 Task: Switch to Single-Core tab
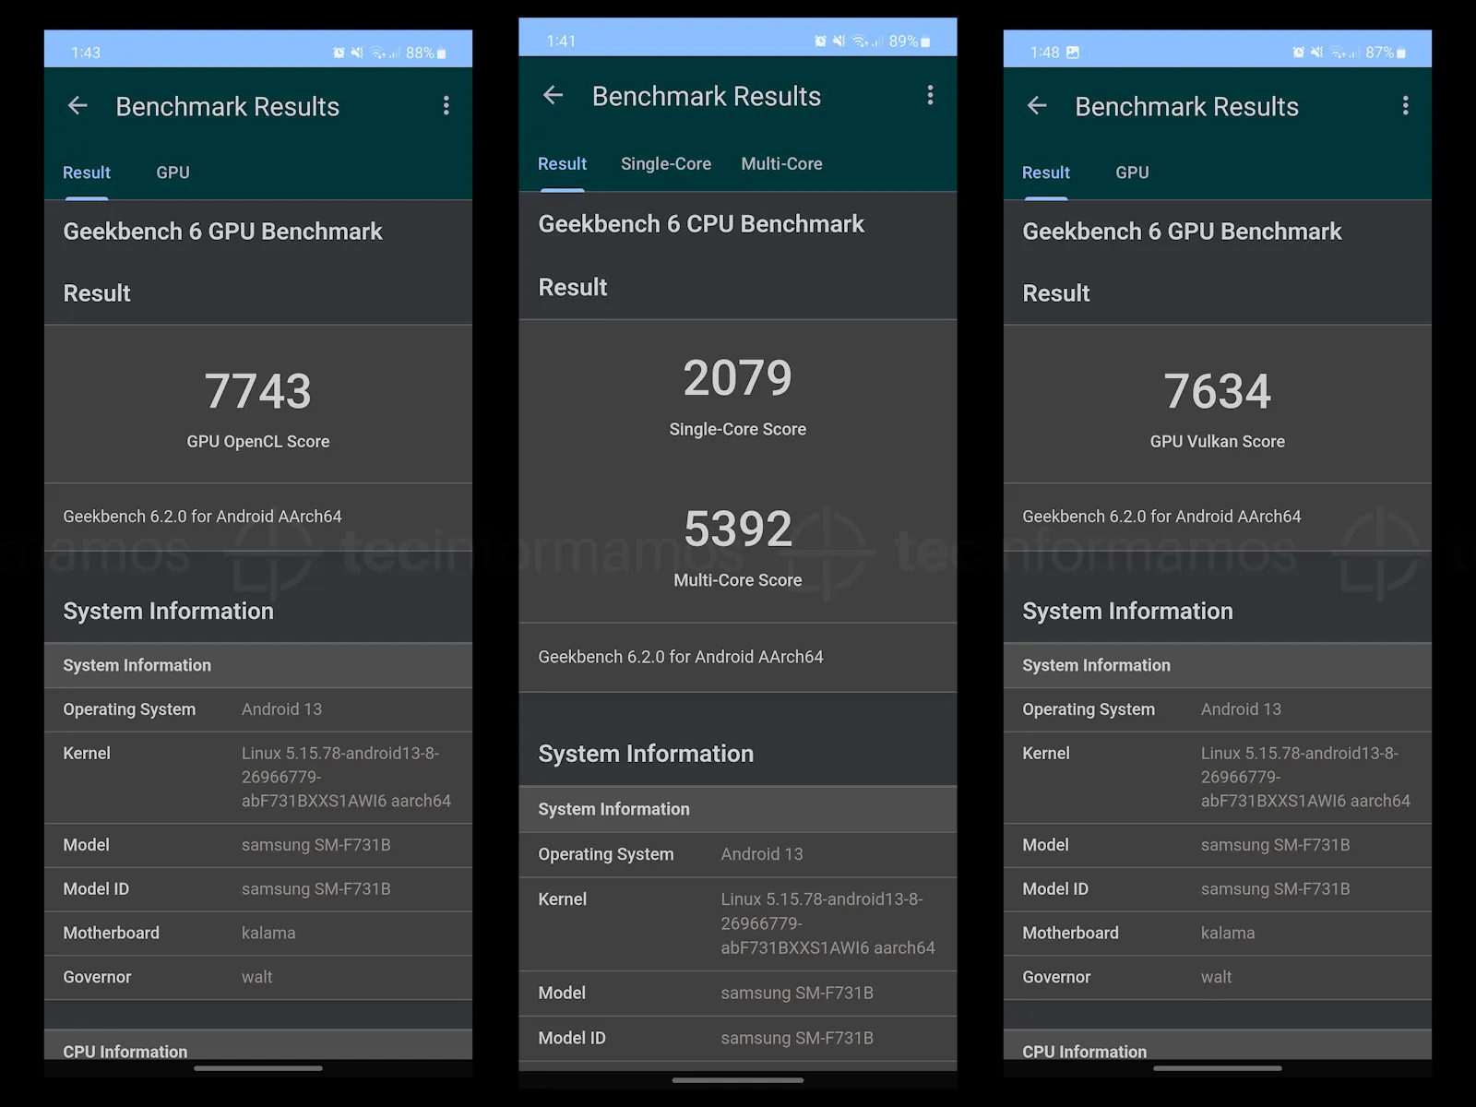[x=665, y=164]
